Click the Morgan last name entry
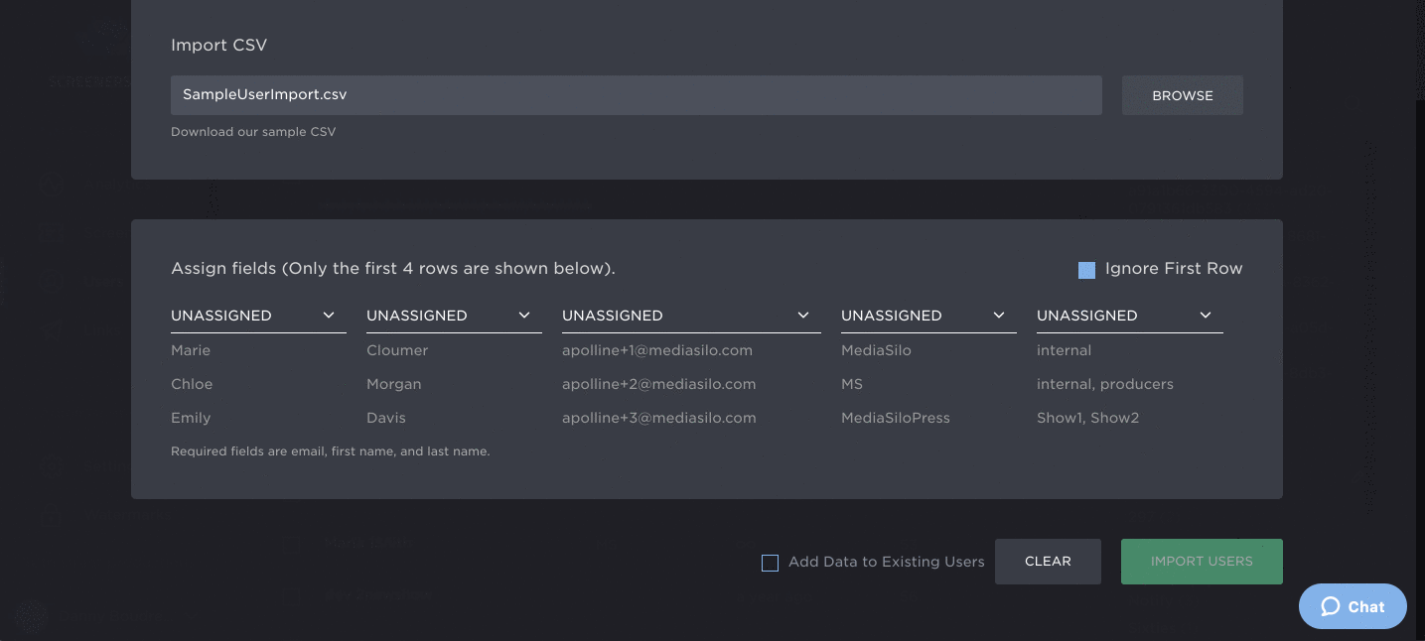1425x641 pixels. [394, 384]
